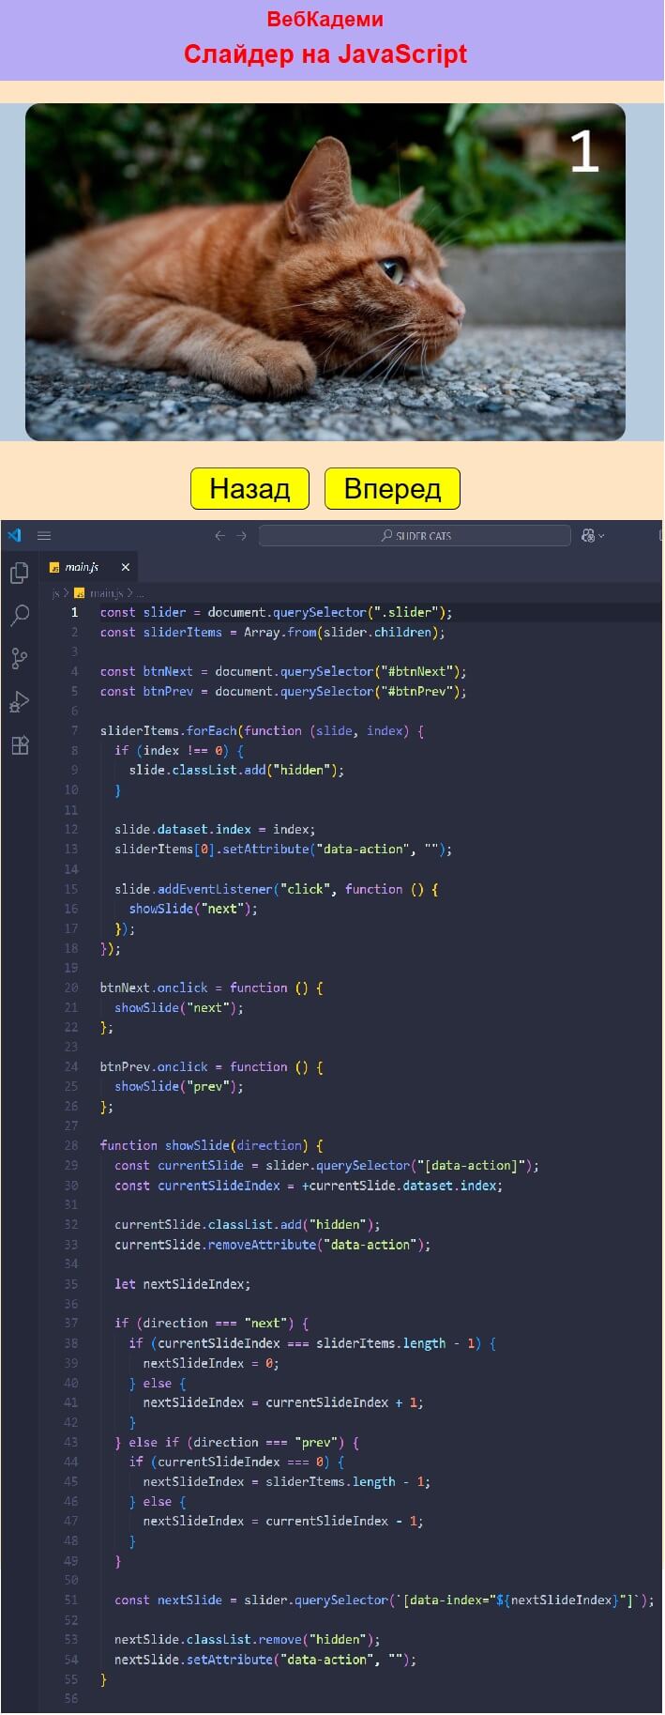Expand the Copilot dropdown chevron
Image resolution: width=665 pixels, height=1715 pixels.
point(601,536)
